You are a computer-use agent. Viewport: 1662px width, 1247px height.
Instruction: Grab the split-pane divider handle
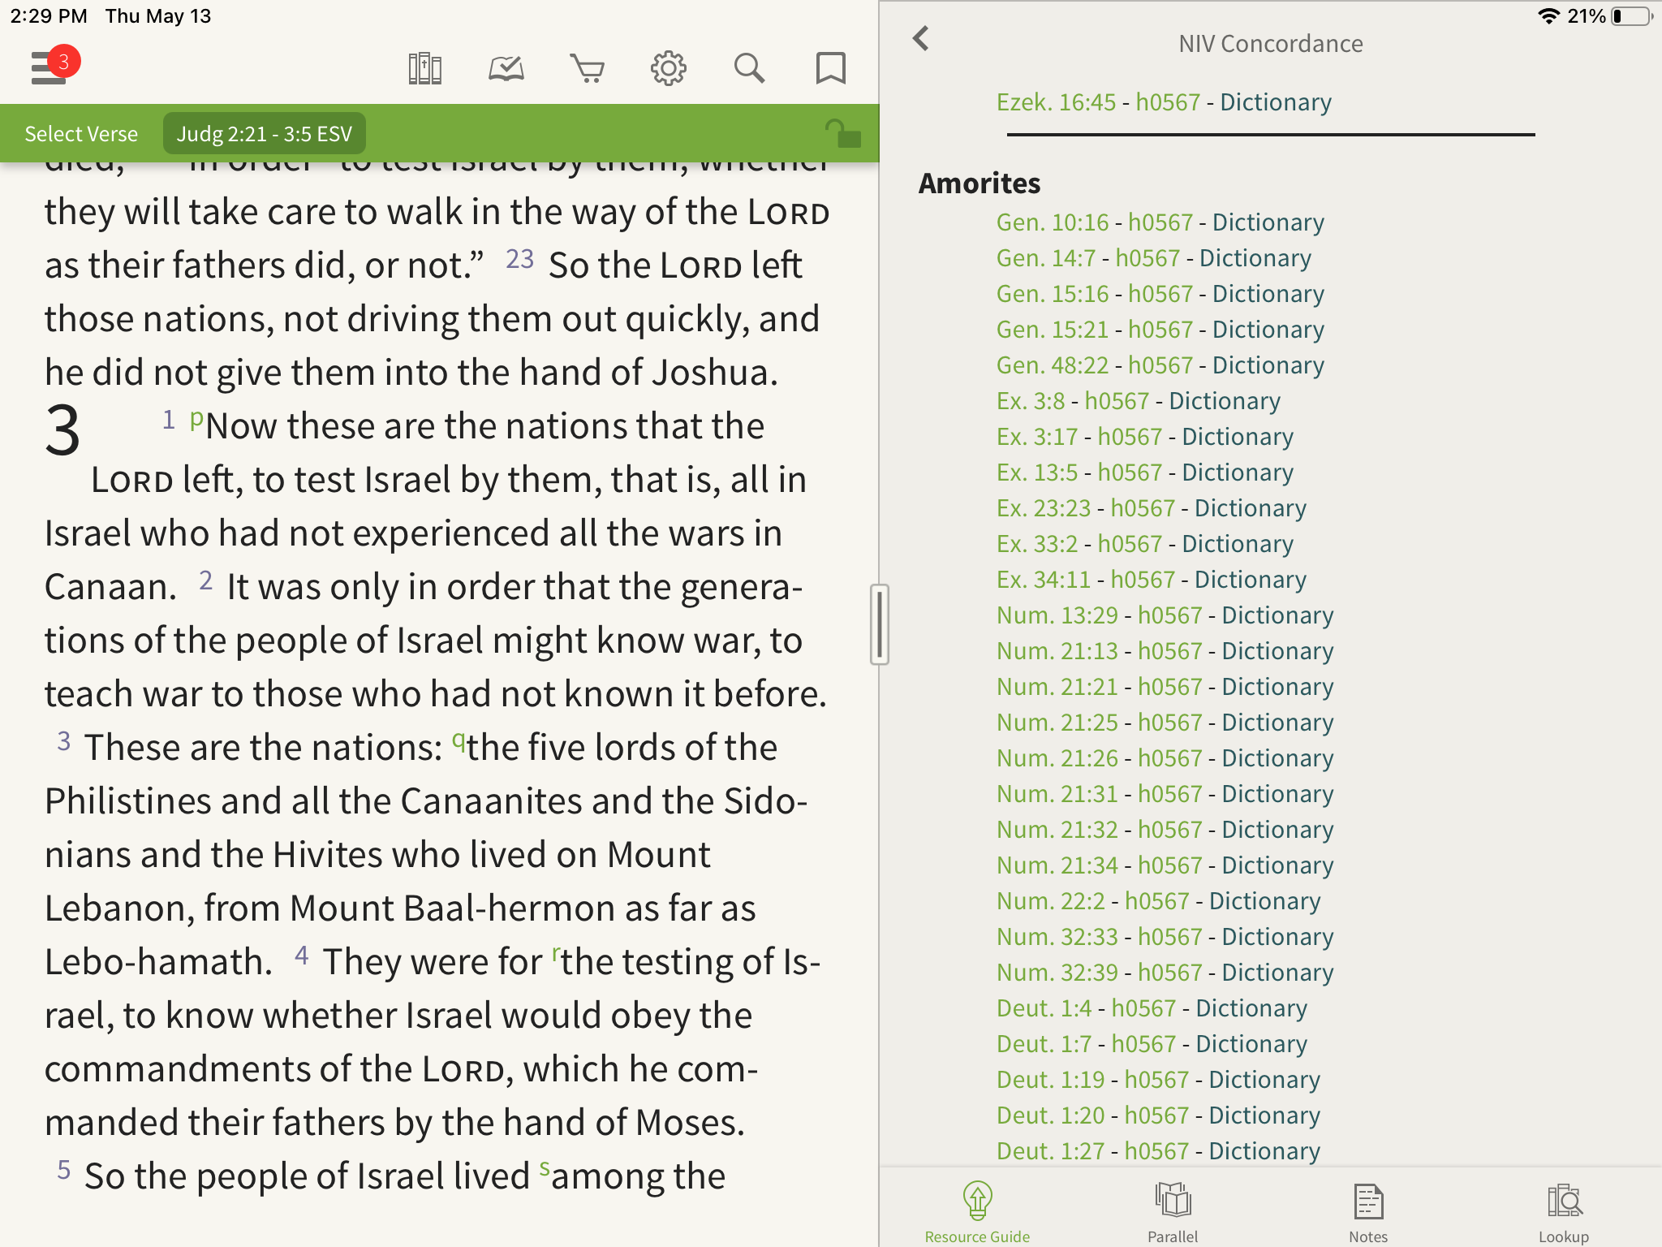tap(880, 623)
